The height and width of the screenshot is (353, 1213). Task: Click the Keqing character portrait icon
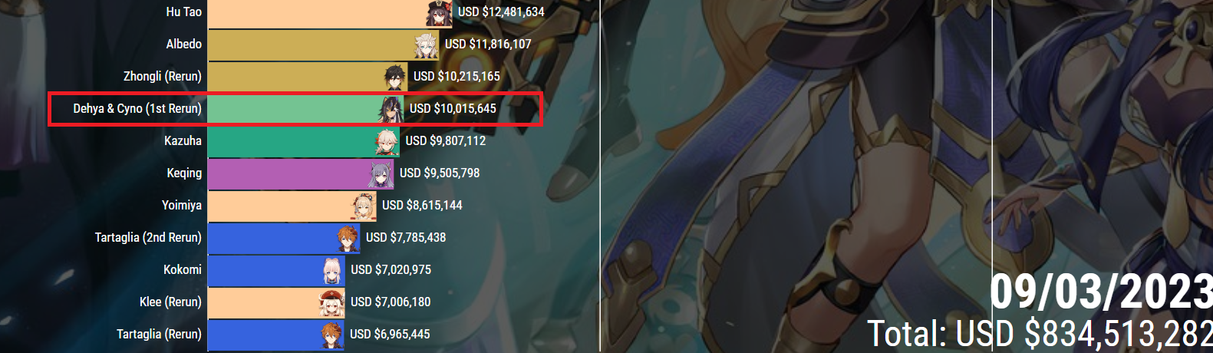click(x=381, y=174)
